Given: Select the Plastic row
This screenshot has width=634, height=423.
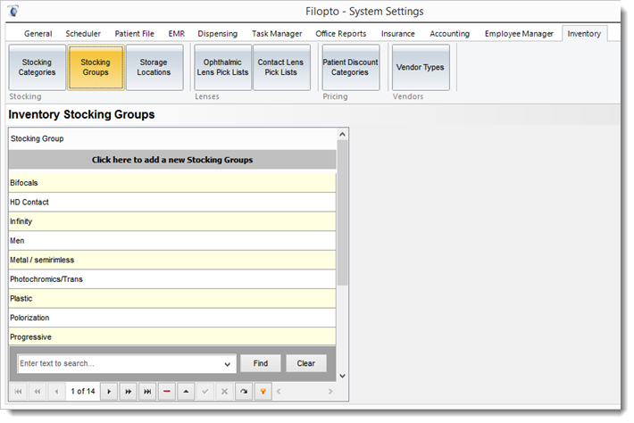Looking at the screenshot, I should click(172, 299).
